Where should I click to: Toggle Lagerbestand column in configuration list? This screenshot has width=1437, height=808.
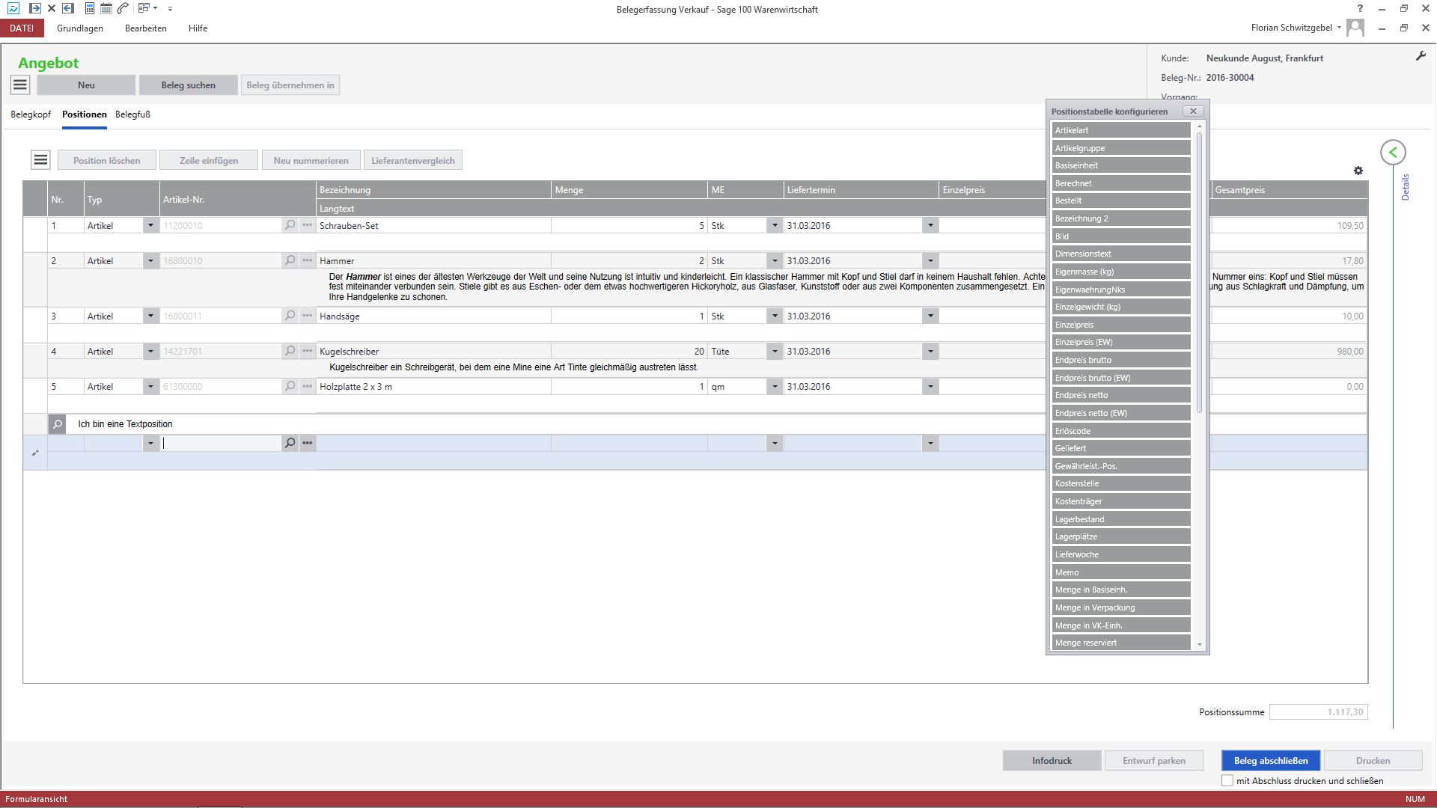[x=1120, y=519]
